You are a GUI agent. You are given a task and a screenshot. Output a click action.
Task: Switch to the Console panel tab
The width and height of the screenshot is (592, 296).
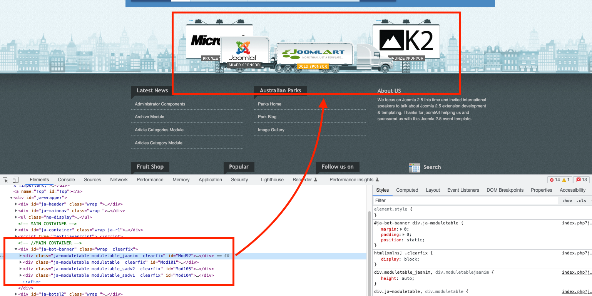tap(66, 180)
